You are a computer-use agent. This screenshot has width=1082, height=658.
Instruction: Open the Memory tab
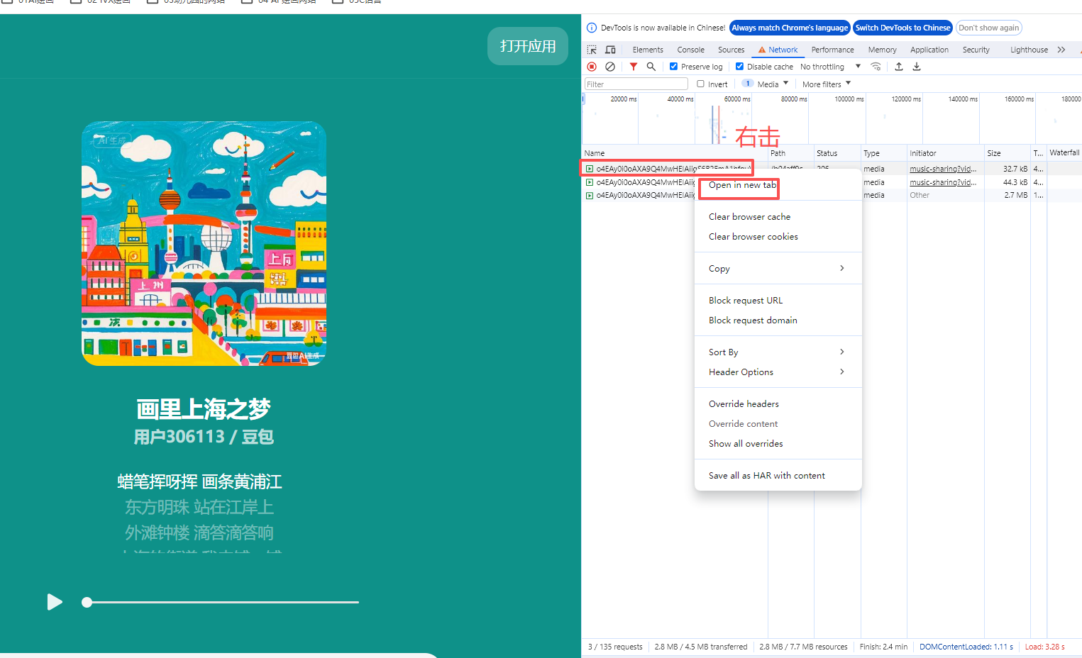coord(882,50)
